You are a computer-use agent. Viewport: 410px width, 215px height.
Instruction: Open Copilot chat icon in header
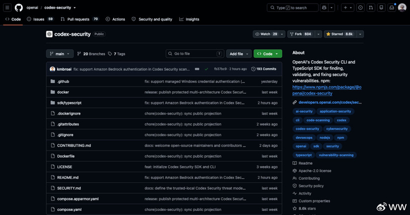[x=324, y=8]
